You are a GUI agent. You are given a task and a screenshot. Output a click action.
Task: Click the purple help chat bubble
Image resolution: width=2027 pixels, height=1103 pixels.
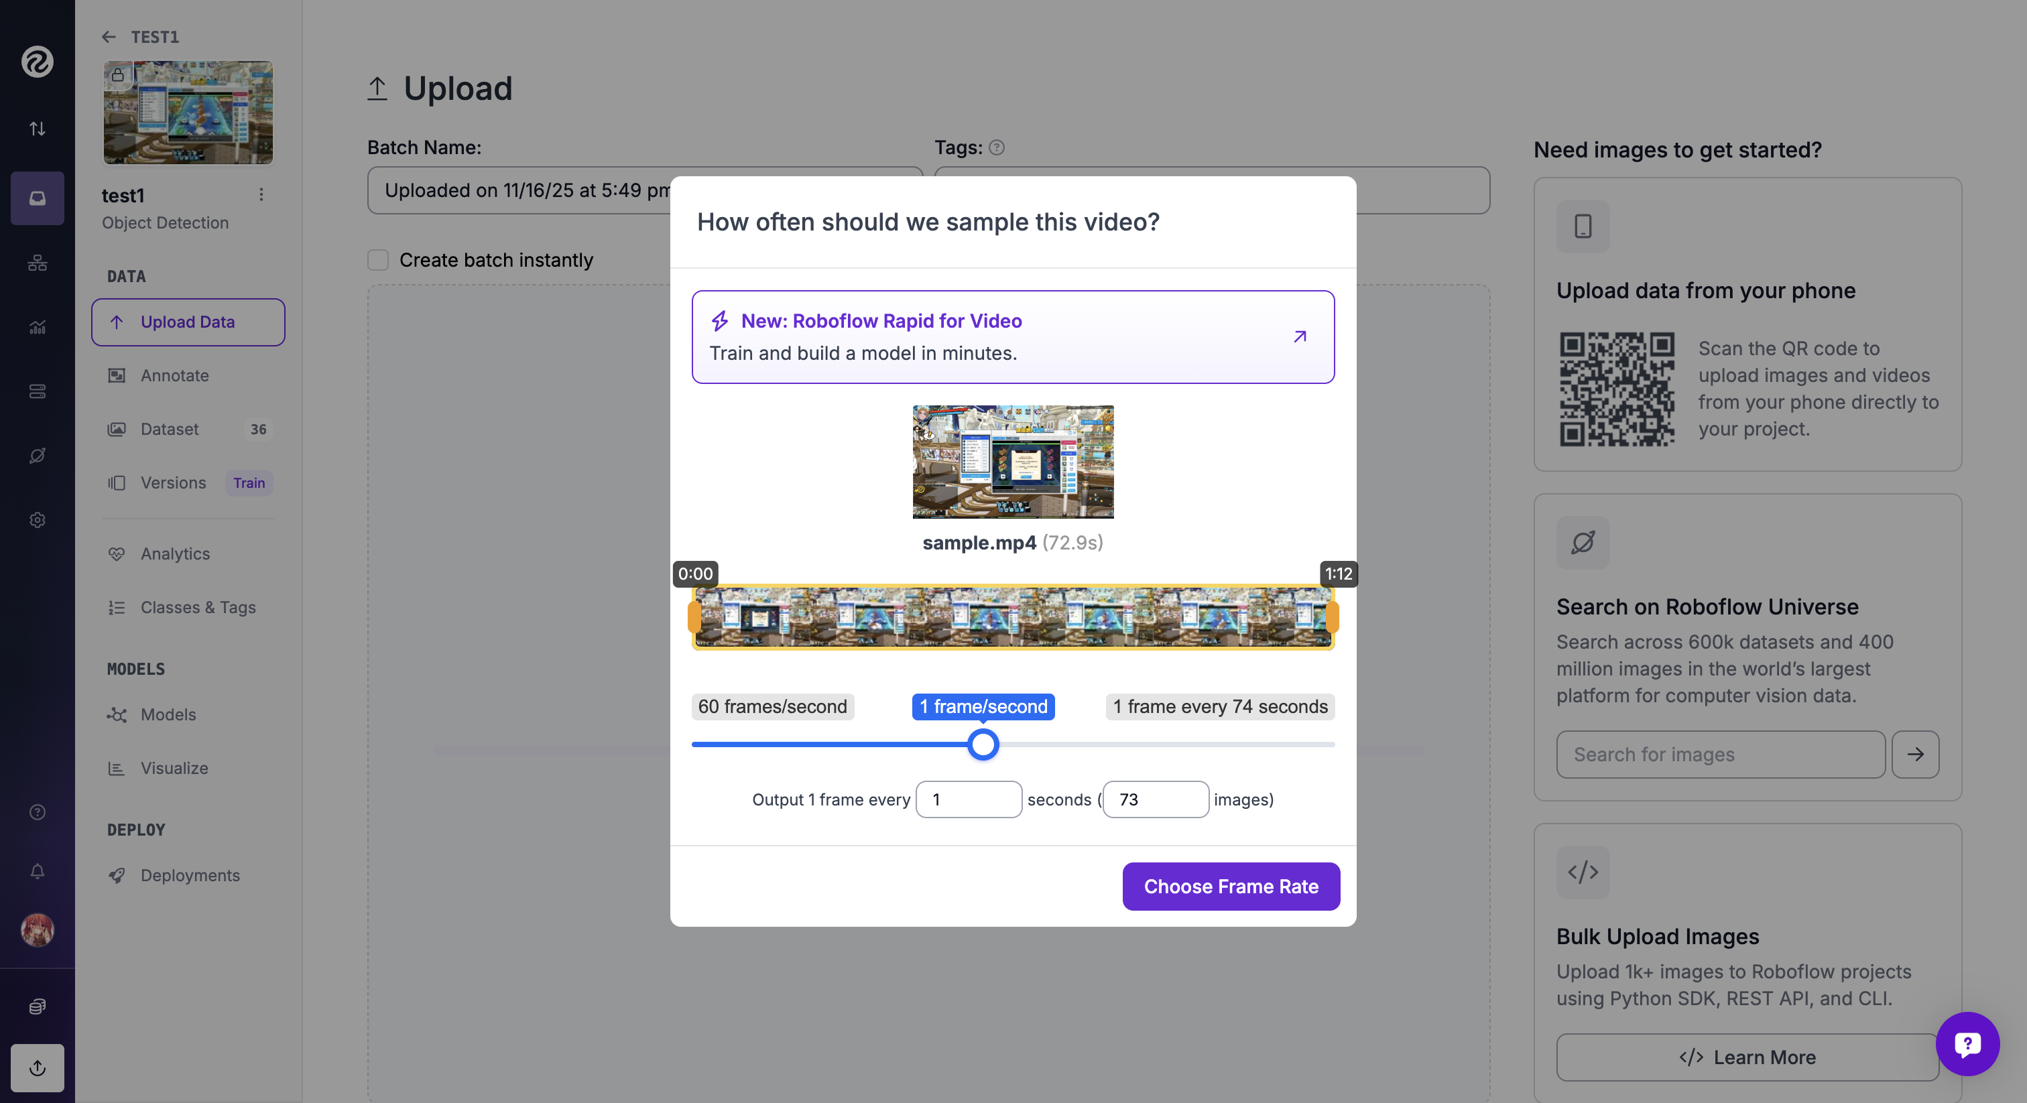(x=1967, y=1044)
